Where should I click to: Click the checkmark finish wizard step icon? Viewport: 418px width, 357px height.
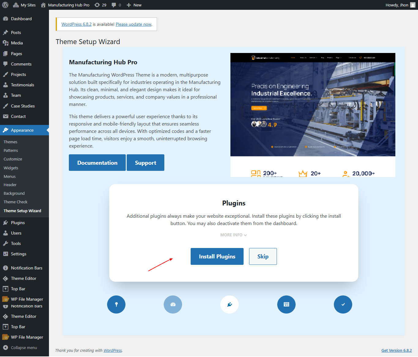pyautogui.click(x=343, y=304)
